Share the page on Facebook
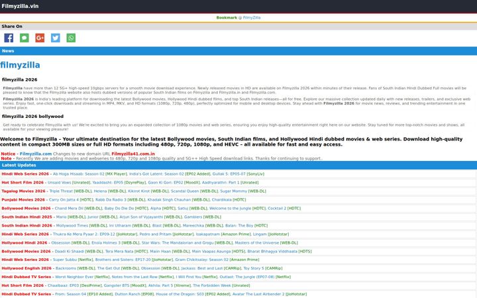The height and width of the screenshot is (298, 477). tap(9, 38)
